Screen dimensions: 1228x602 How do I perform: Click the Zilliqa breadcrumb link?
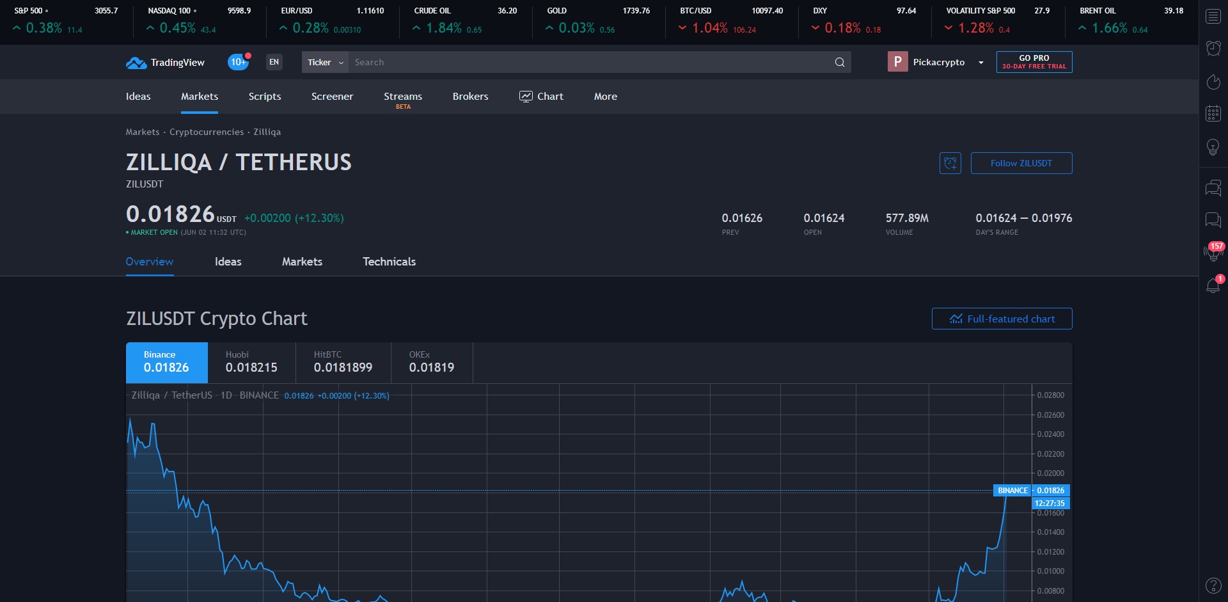tap(267, 132)
